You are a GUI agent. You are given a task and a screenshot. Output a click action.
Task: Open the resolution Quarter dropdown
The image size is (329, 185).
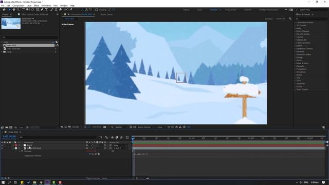[x=121, y=127]
